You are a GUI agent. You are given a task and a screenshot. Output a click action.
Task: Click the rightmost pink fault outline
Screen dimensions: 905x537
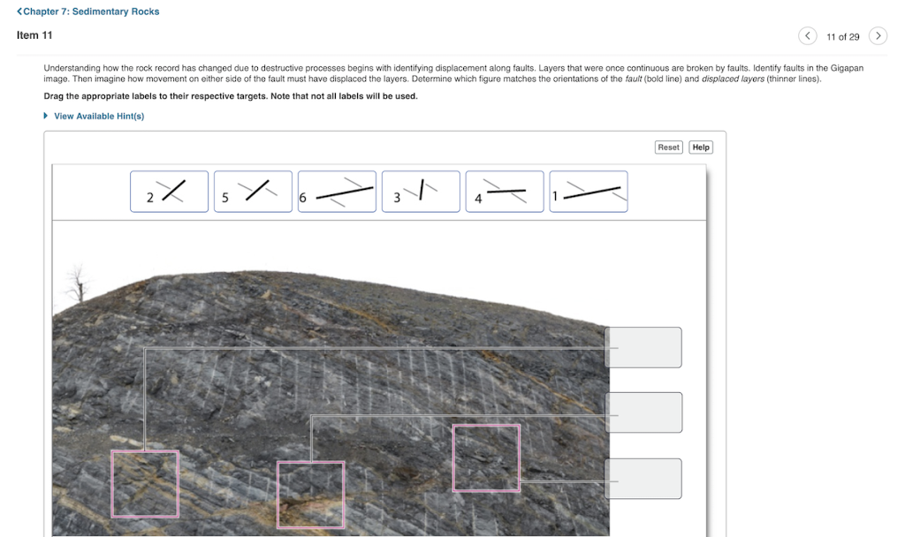(485, 458)
